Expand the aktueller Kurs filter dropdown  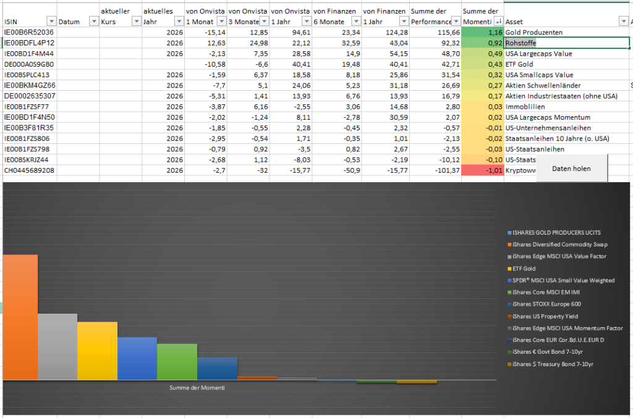[x=135, y=22]
